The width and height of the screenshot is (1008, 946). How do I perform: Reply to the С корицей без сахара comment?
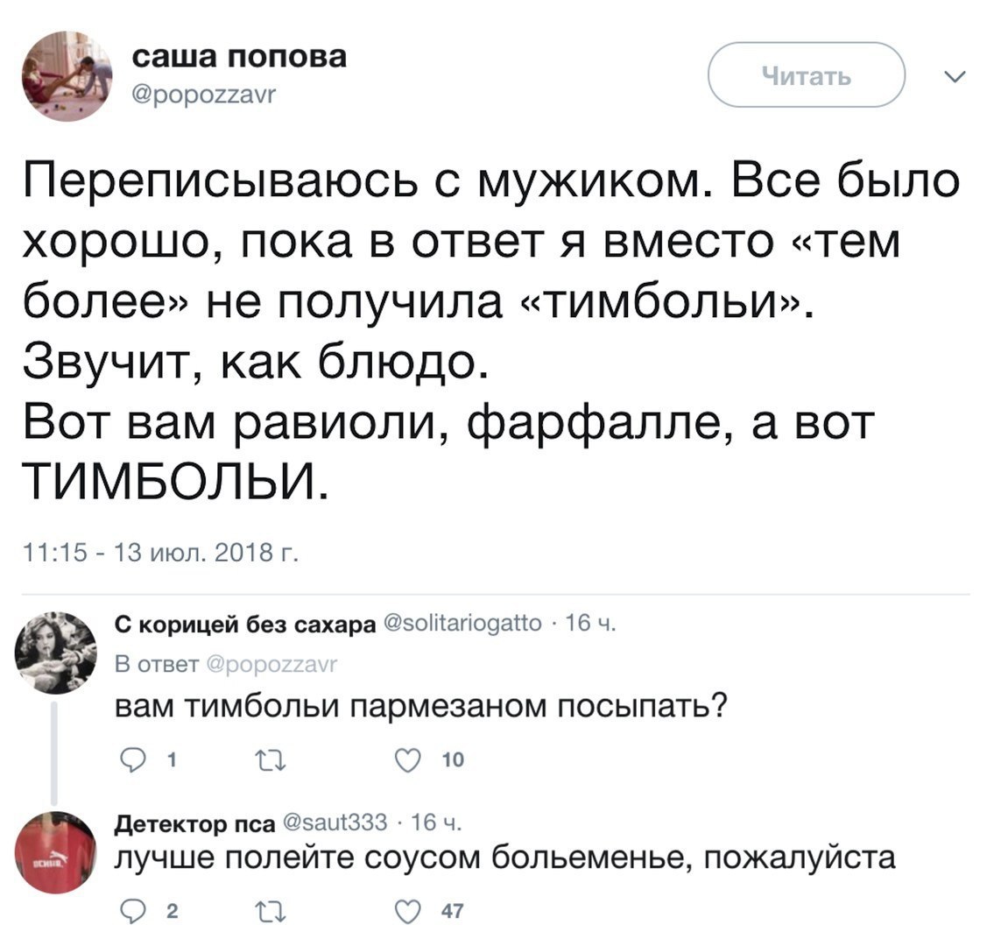(x=134, y=761)
